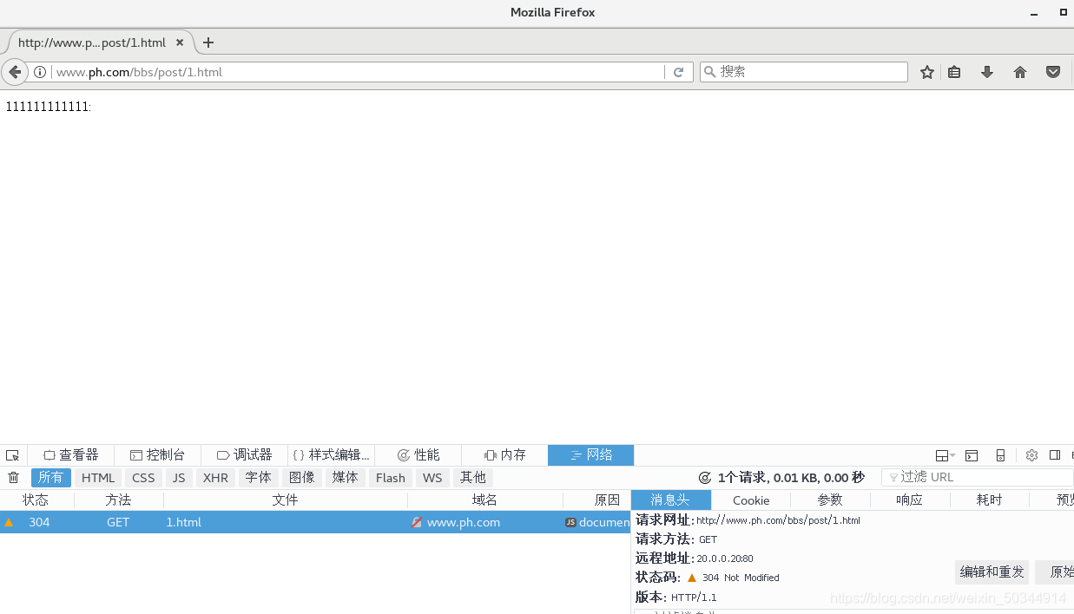
Task: Toggle the 媒体 media filter
Action: [x=345, y=478]
